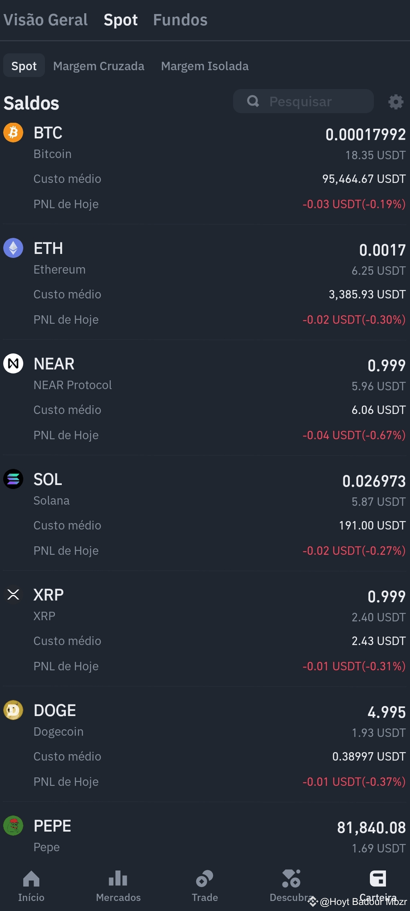The image size is (410, 911).
Task: Open the balance settings gear icon
Action: tap(396, 102)
